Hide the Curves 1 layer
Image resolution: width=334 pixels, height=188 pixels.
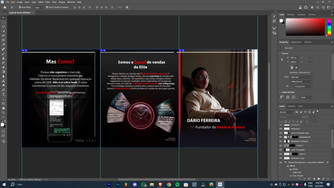(x=280, y=145)
